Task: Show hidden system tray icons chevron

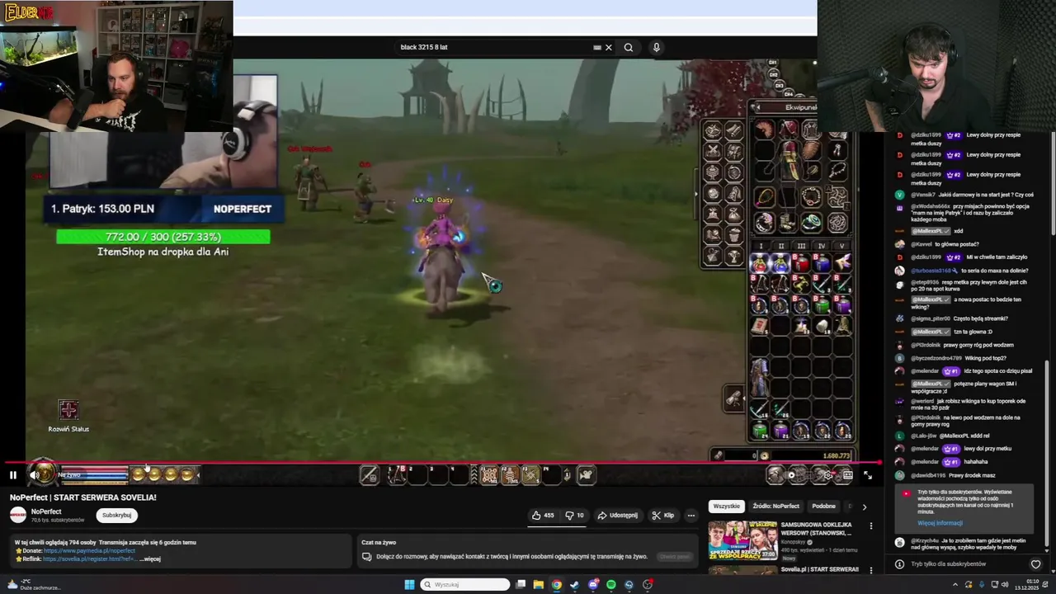Action: pos(956,584)
